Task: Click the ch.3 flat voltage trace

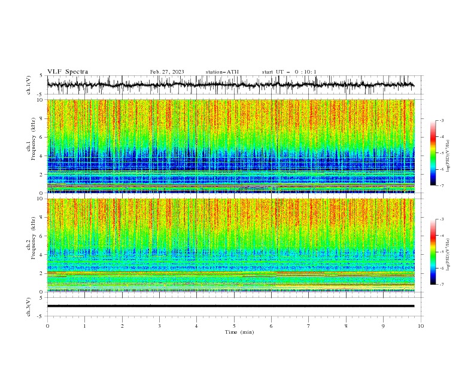Action: [x=230, y=306]
